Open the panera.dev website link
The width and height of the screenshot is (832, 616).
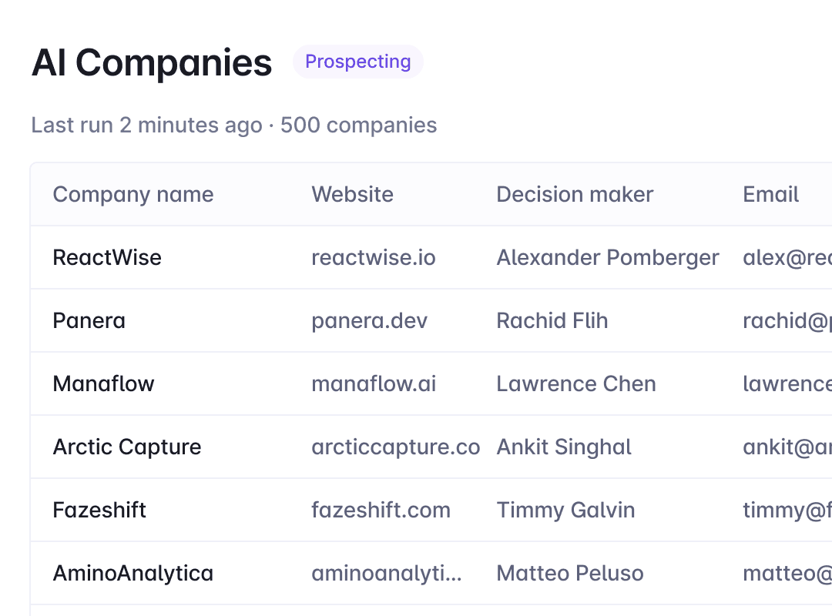pos(369,320)
